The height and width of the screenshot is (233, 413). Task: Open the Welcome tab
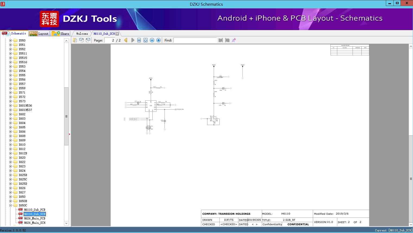pos(82,34)
